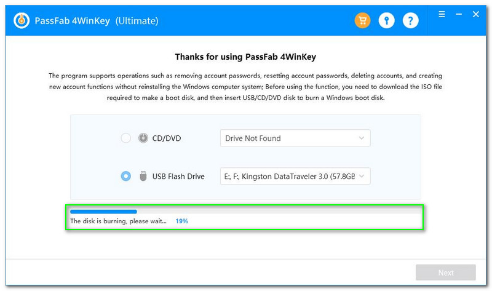Click the 'Thanks for using PassFab 4WinKey' heading
This screenshot has width=492, height=291.
245,57
